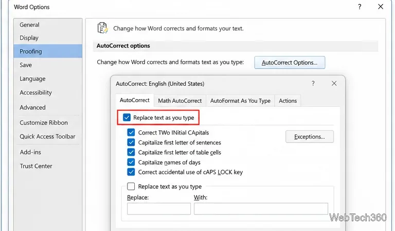Image resolution: width=395 pixels, height=231 pixels.
Task: Switch to the Actions tab
Action: [x=288, y=101]
